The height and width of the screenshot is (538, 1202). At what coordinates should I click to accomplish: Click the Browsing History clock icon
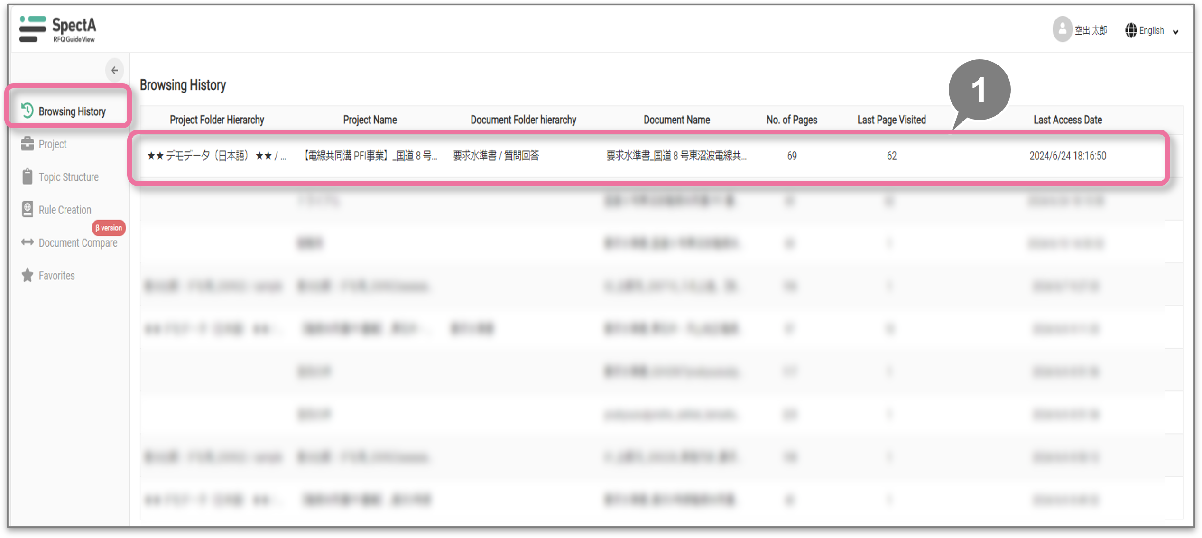[27, 111]
